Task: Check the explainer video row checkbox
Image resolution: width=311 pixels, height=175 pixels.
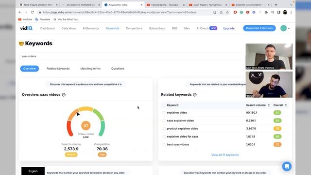Action: [x=164, y=113]
